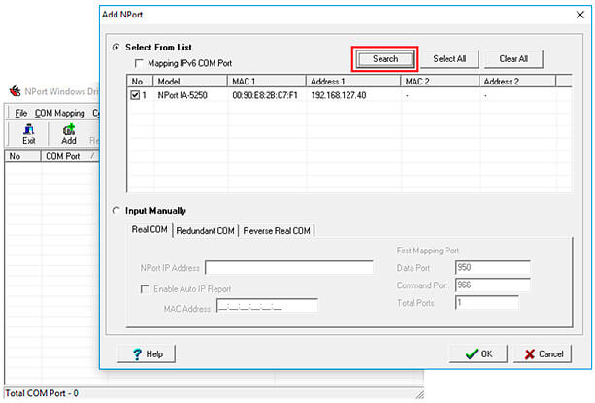
Task: Click the Add toolbar icon
Action: [x=69, y=134]
